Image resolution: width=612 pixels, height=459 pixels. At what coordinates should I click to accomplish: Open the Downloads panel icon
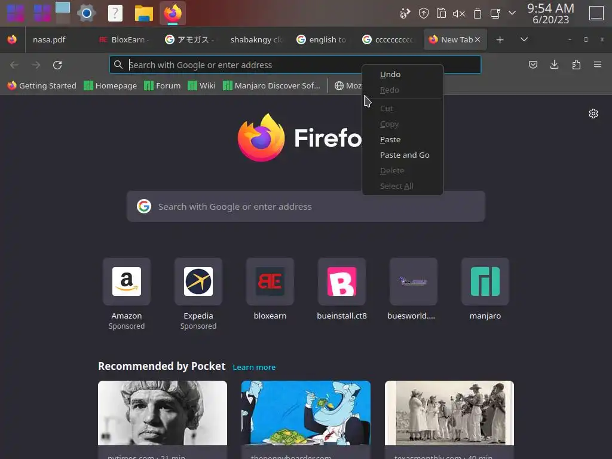pos(554,65)
